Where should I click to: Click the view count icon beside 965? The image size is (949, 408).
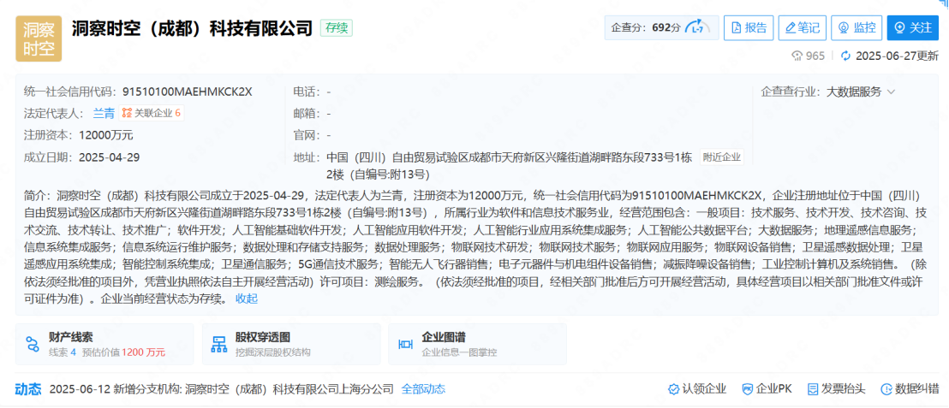pyautogui.click(x=797, y=56)
